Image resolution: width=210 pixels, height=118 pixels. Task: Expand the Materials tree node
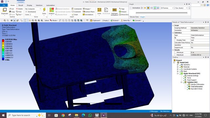[x=178, y=67]
